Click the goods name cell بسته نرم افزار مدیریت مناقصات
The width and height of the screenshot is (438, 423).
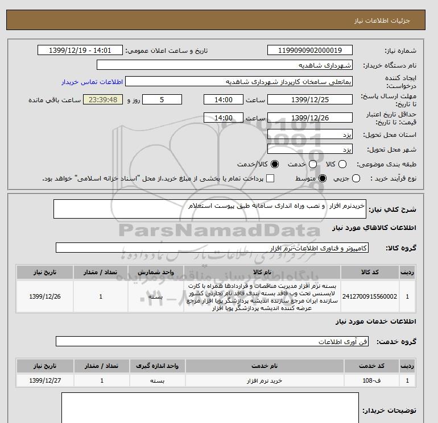tap(262, 296)
